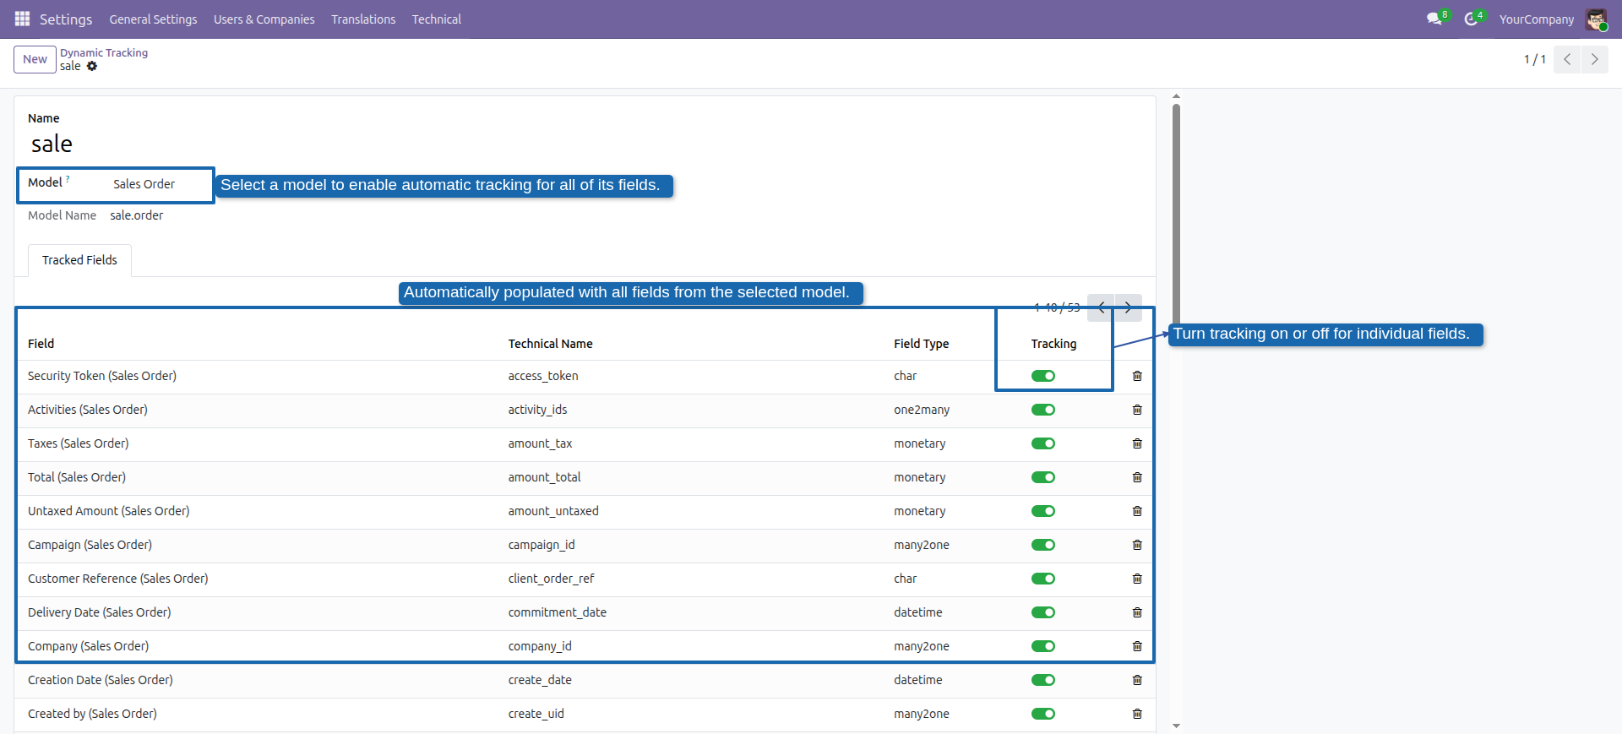
Task: Open the Users & Companies menu
Action: pyautogui.click(x=264, y=19)
